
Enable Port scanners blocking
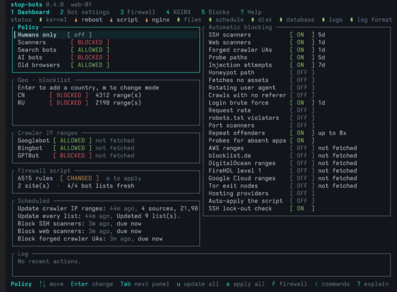pos(302,125)
